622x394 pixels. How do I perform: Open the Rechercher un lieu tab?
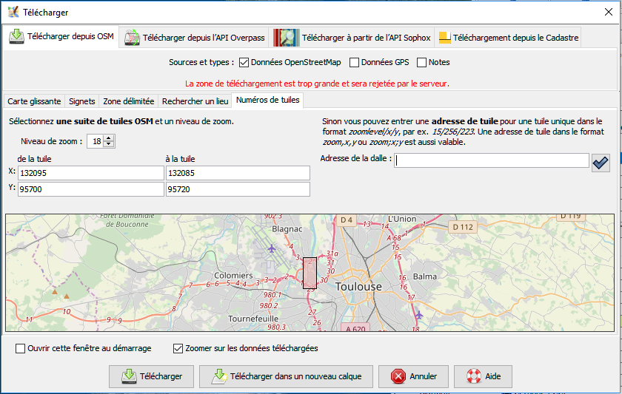(195, 101)
